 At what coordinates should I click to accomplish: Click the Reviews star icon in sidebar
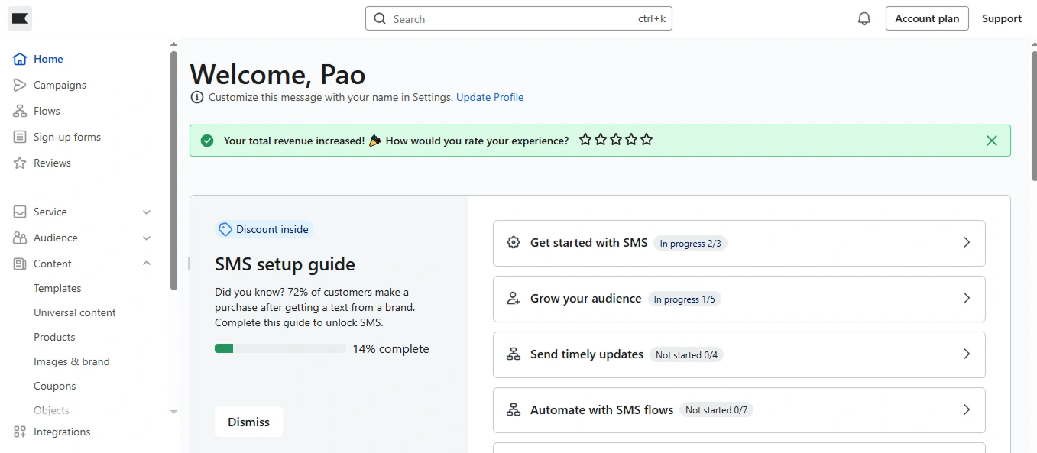20,163
